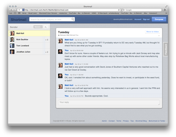Click davetroy@shortmail.com in header
Image resolution: width=176 pixels, height=137 pixels.
pyautogui.click(x=123, y=19)
